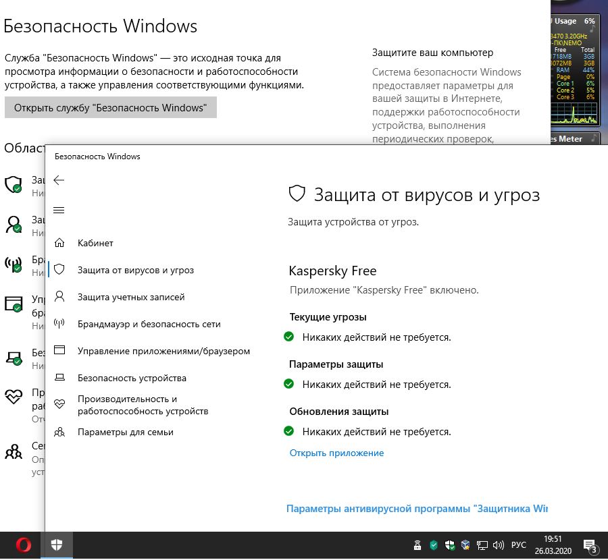The width and height of the screenshot is (608, 560).
Task: Open Производительность и работоспособность устройств
Action: pos(143,405)
